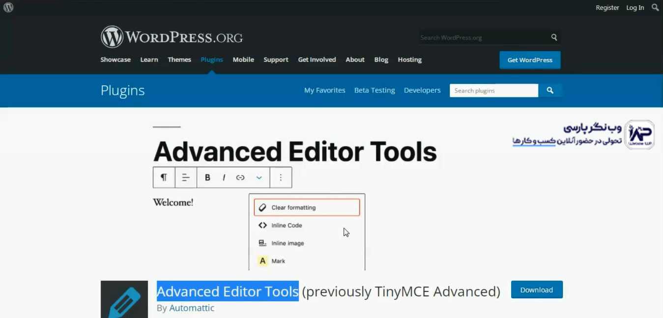663x318 pixels.
Task: Click the yellow Mark highlight icon
Action: tap(262, 261)
